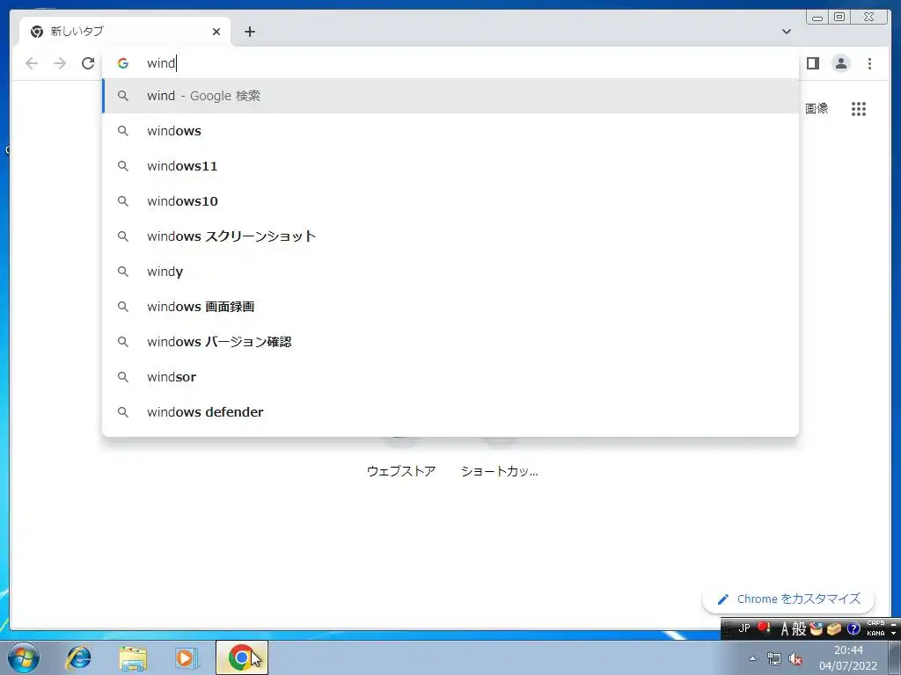Open the ウェブストア shortcut

(x=401, y=471)
